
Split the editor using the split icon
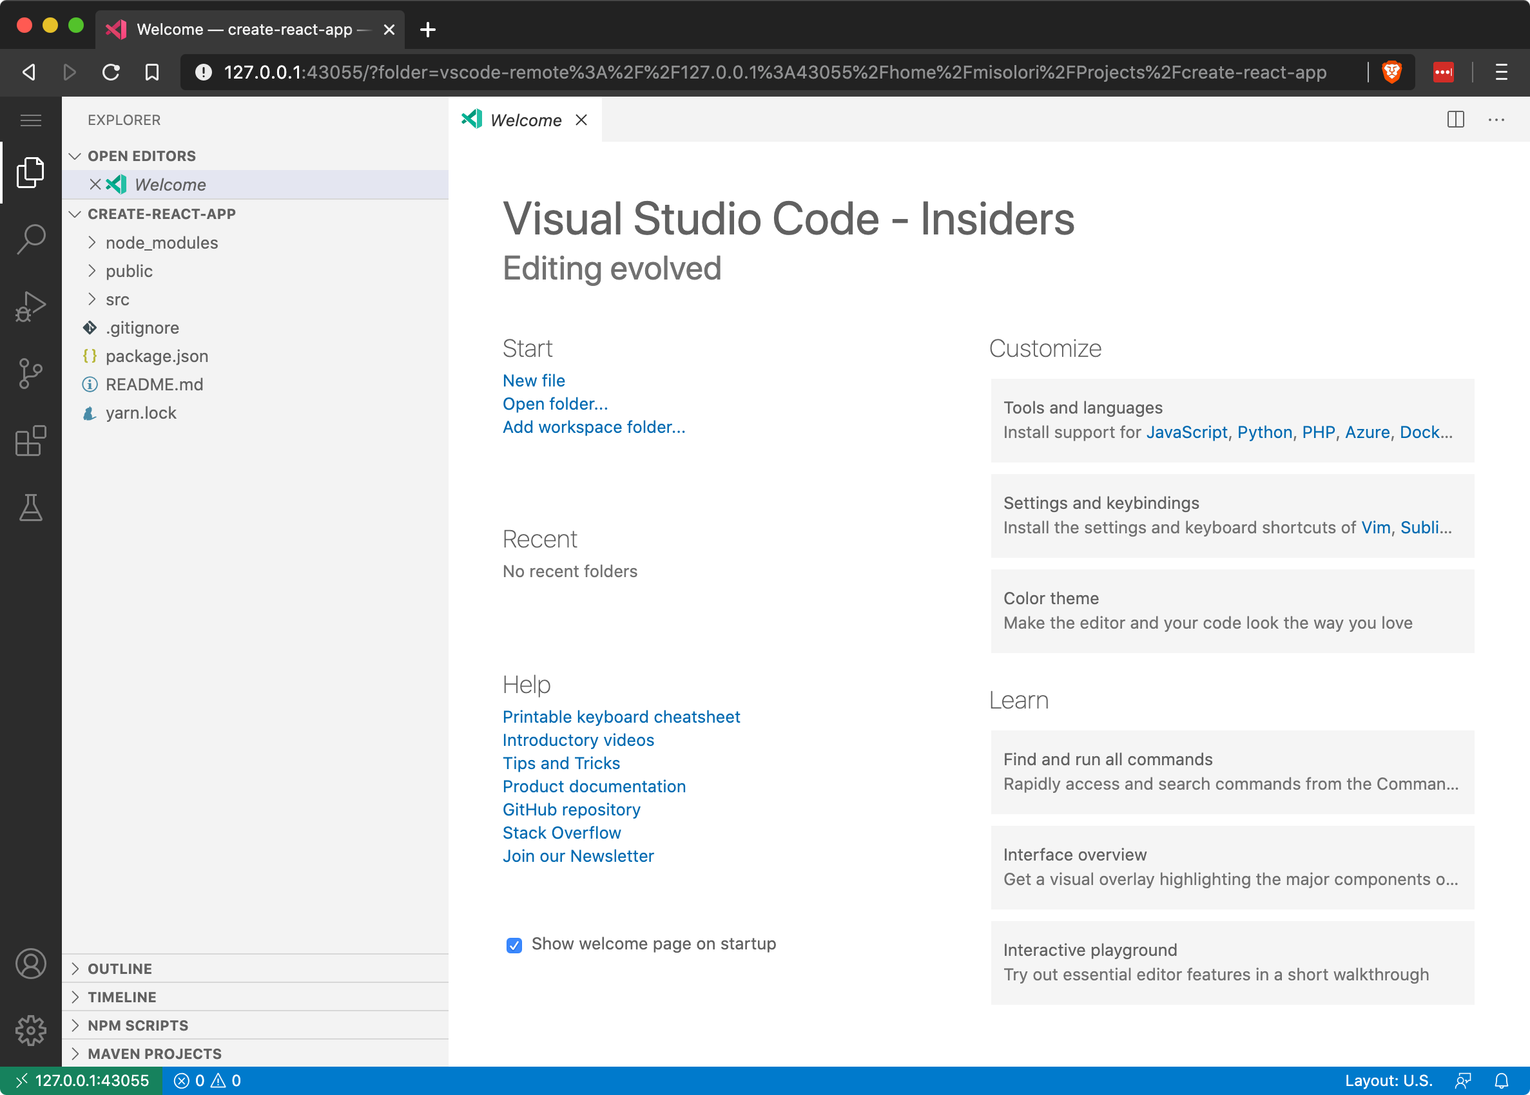click(1456, 119)
